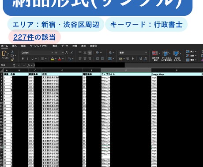Select the Google Maps header cell
This screenshot has width=203, height=167.
click(x=177, y=74)
